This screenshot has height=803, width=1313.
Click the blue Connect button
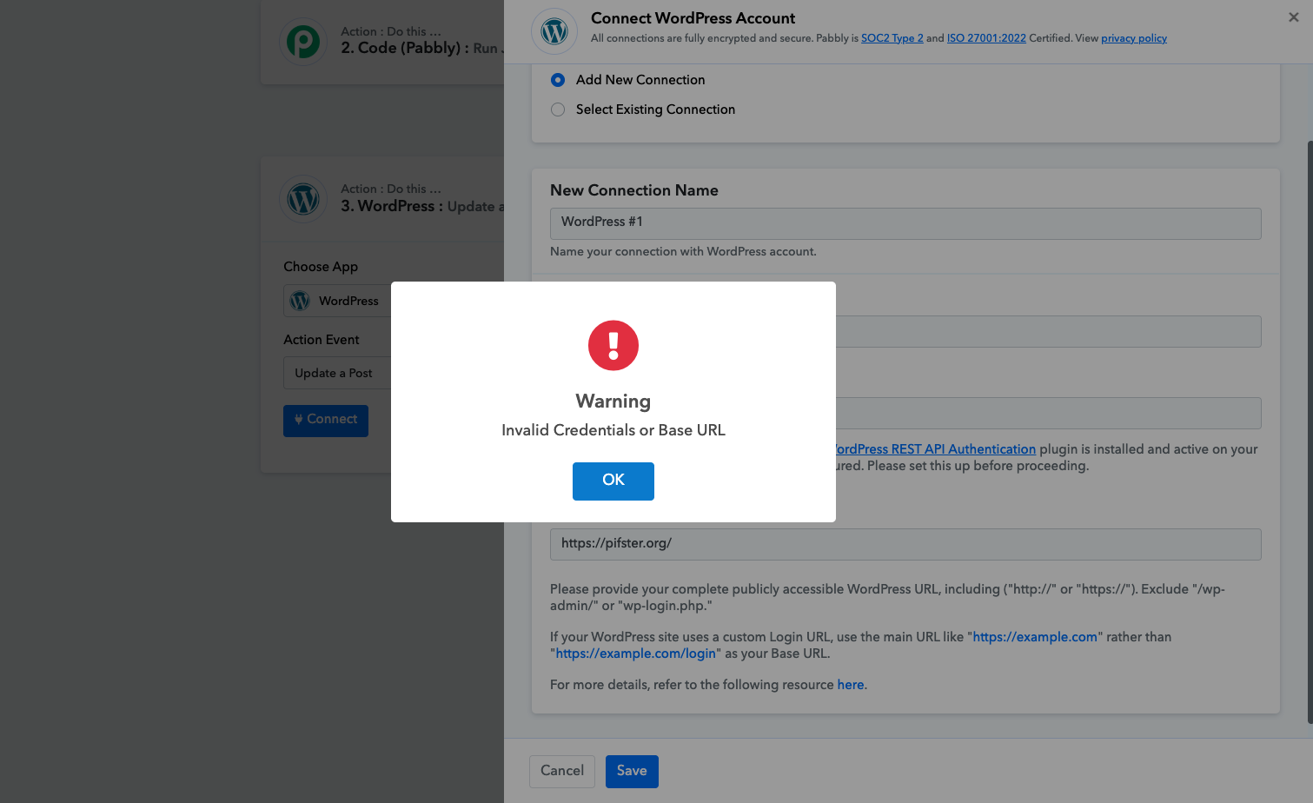[326, 421]
